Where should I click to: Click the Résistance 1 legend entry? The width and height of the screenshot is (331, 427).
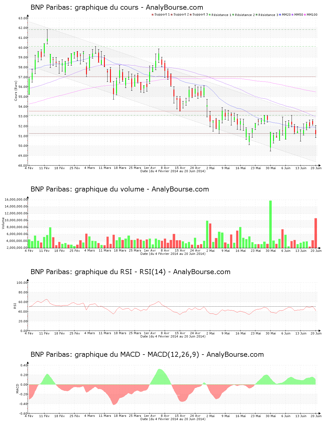[x=220, y=15]
